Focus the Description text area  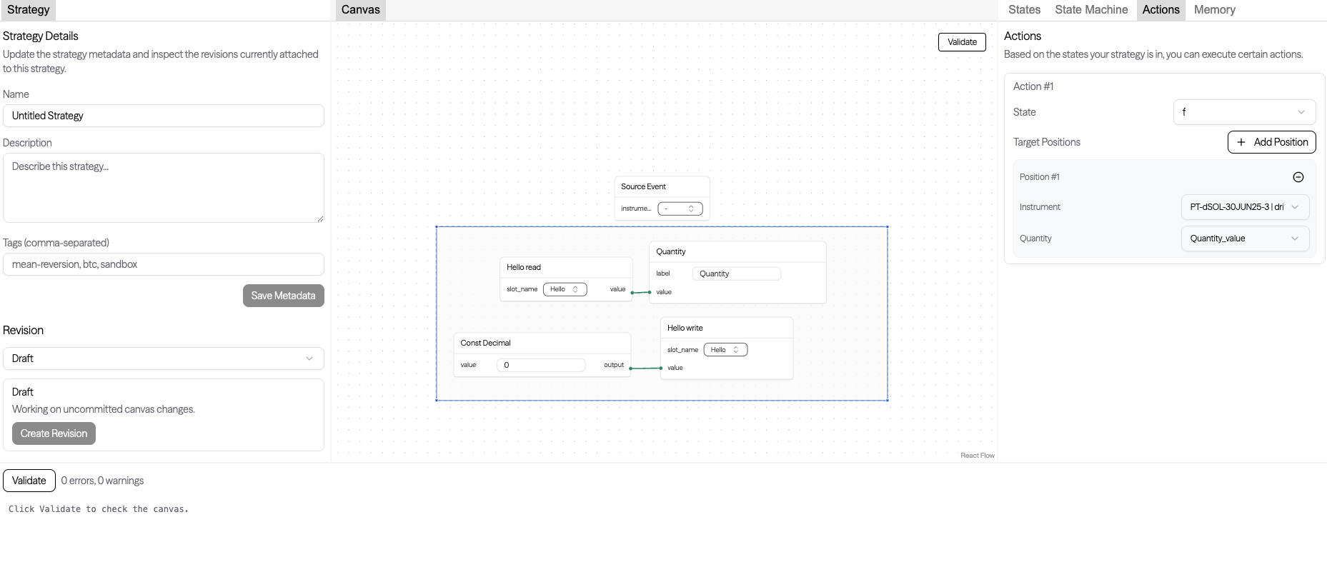[164, 188]
